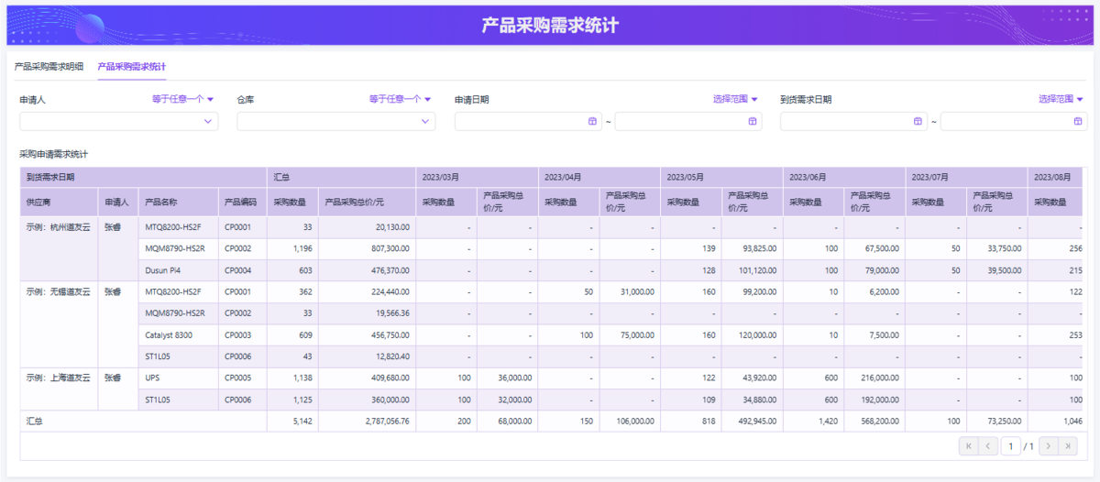Image resolution: width=1100 pixels, height=482 pixels.
Task: Click the previous page arrow
Action: 988,446
